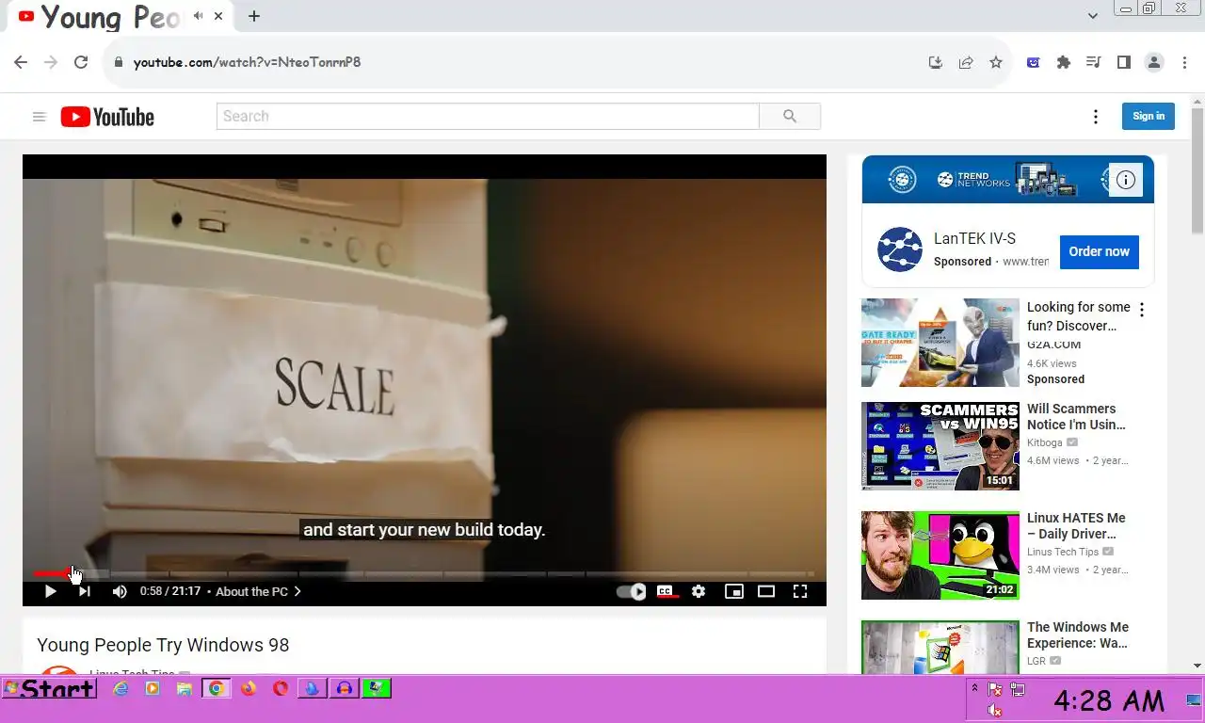Reload the YouTube page
Image resolution: width=1205 pixels, height=723 pixels.
[81, 62]
